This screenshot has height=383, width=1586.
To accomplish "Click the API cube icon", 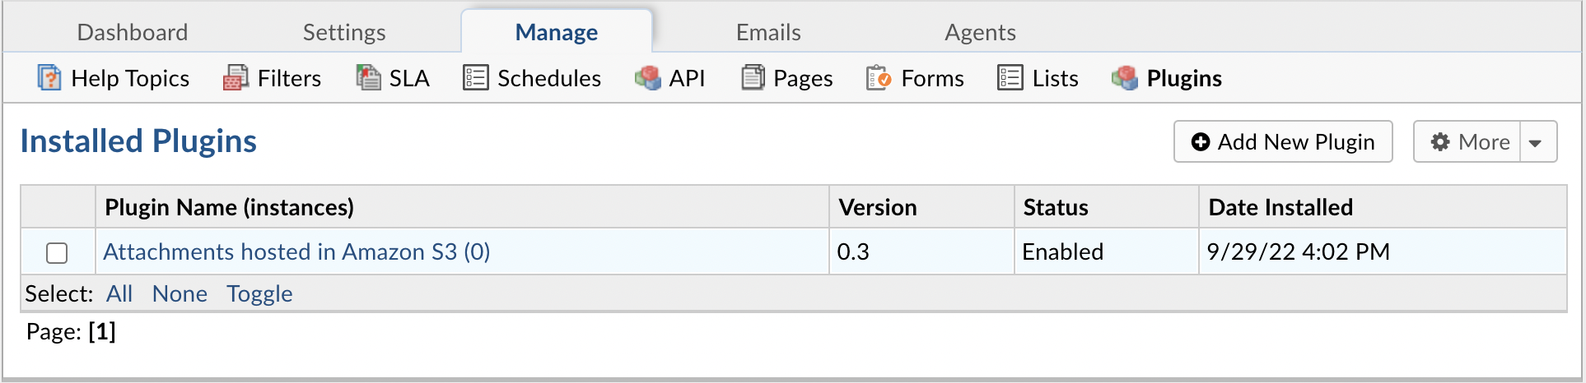I will click(x=648, y=78).
